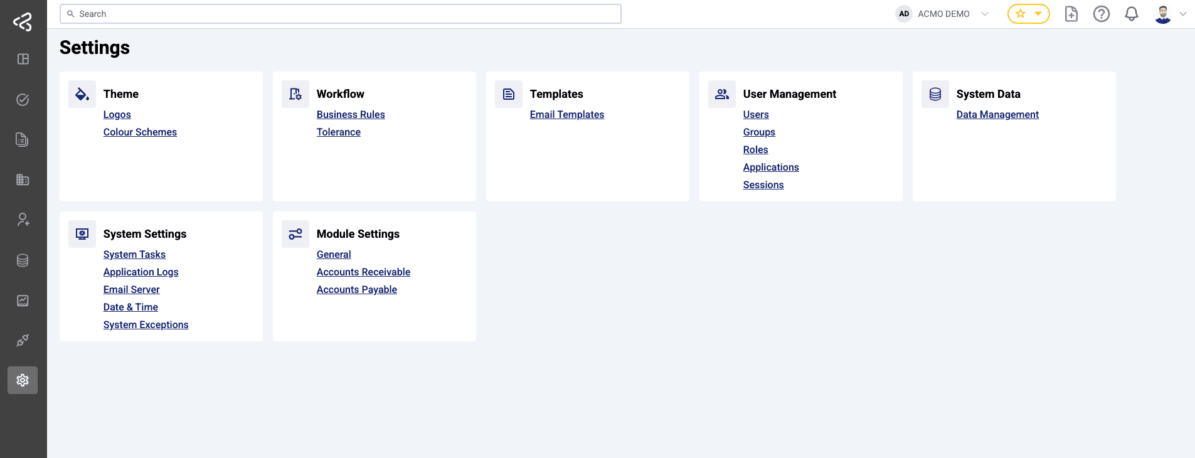The height and width of the screenshot is (458, 1195).
Task: Open Email Templates
Action: [567, 115]
